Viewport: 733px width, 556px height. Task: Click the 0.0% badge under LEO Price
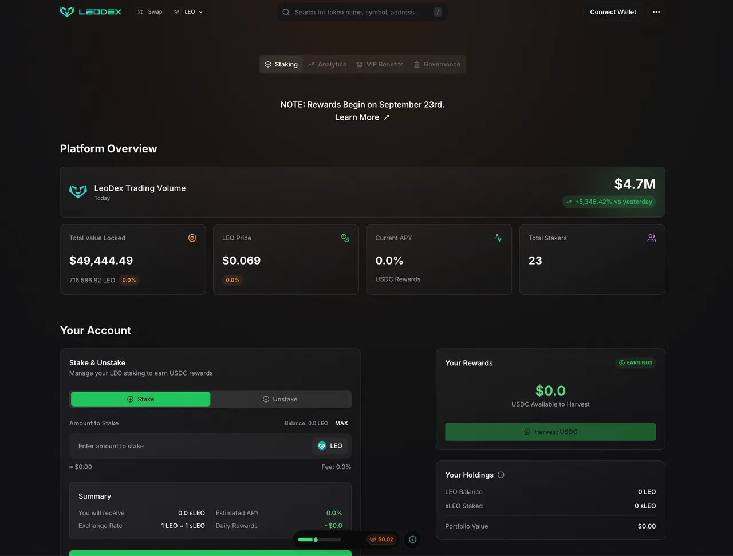pyautogui.click(x=232, y=280)
